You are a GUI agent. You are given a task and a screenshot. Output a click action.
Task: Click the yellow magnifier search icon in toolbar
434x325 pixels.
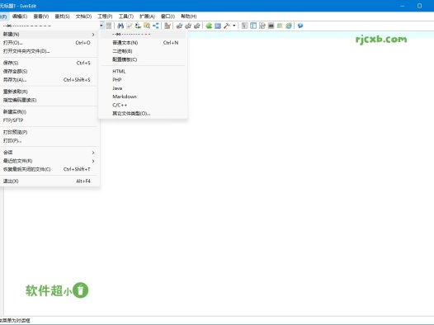click(147, 26)
